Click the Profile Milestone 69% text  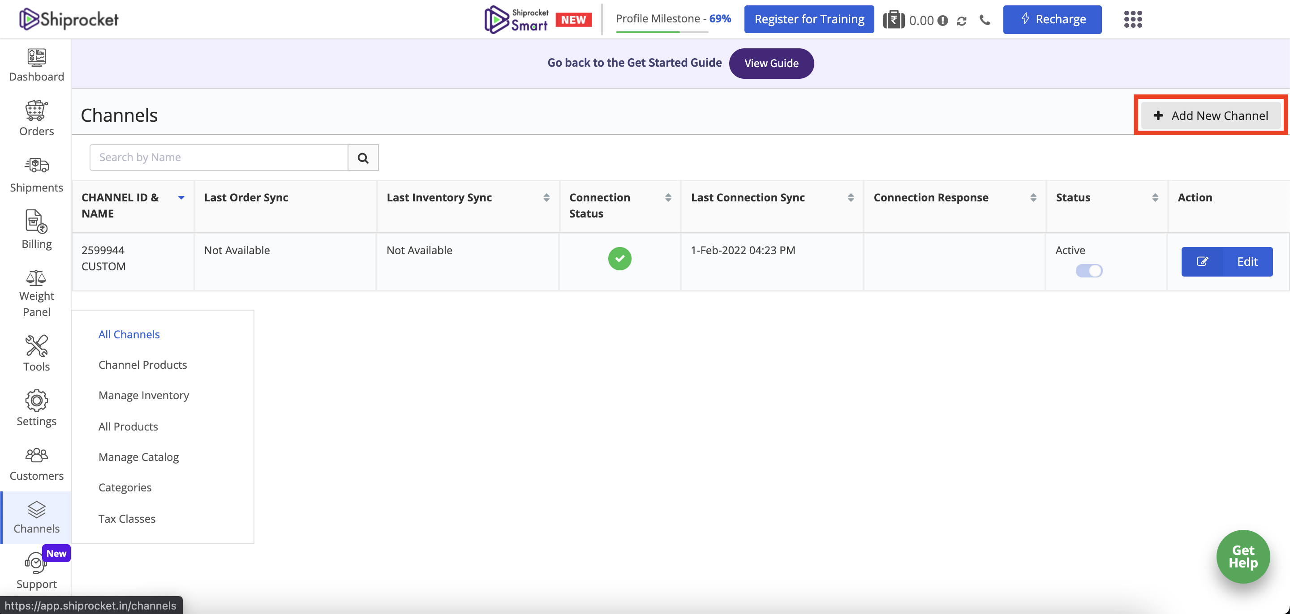673,18
